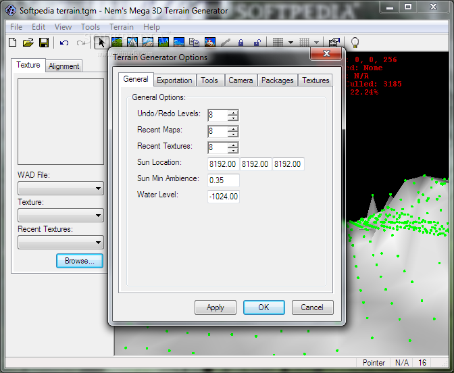Click the second Sun Location field
This screenshot has height=373, width=454.
pyautogui.click(x=255, y=164)
